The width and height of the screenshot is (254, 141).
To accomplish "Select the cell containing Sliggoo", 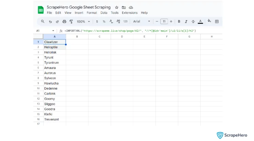I will [x=55, y=104].
